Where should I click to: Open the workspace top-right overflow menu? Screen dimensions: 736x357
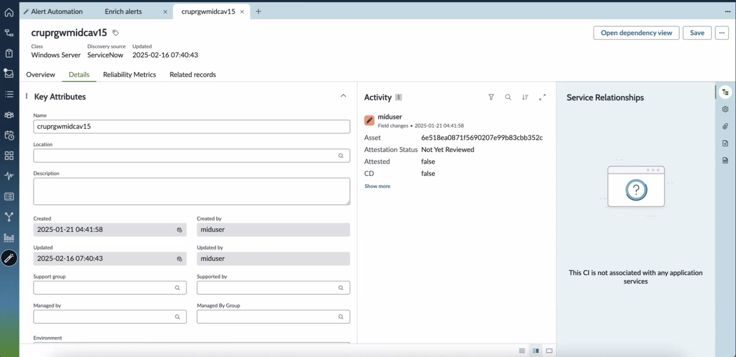tap(728, 12)
